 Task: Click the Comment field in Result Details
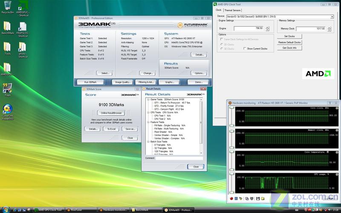pos(179,158)
